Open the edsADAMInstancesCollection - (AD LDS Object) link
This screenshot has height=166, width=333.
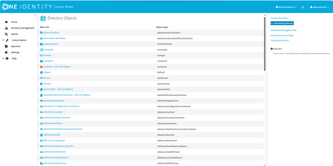[67, 95]
